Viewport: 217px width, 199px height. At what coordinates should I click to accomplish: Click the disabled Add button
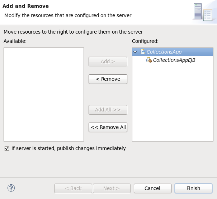click(x=108, y=61)
